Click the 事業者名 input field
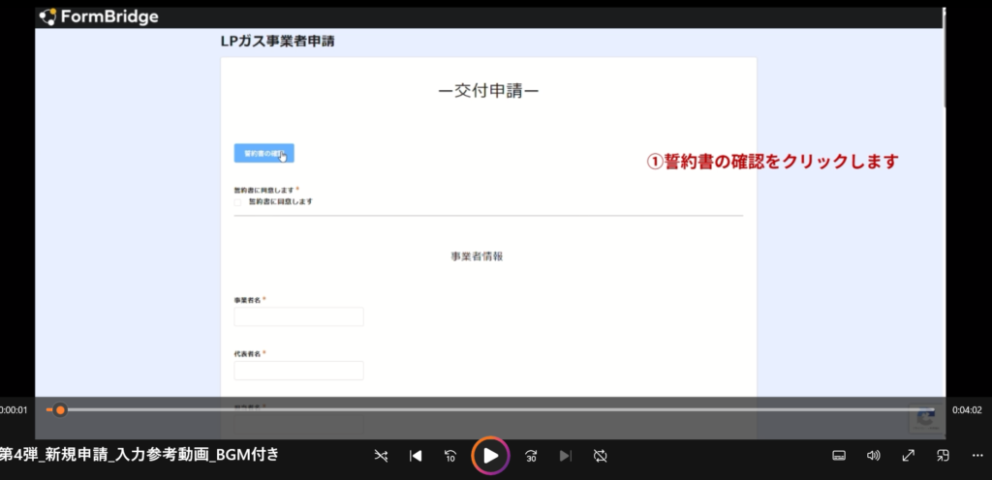Image resolution: width=992 pixels, height=480 pixels. click(x=298, y=316)
